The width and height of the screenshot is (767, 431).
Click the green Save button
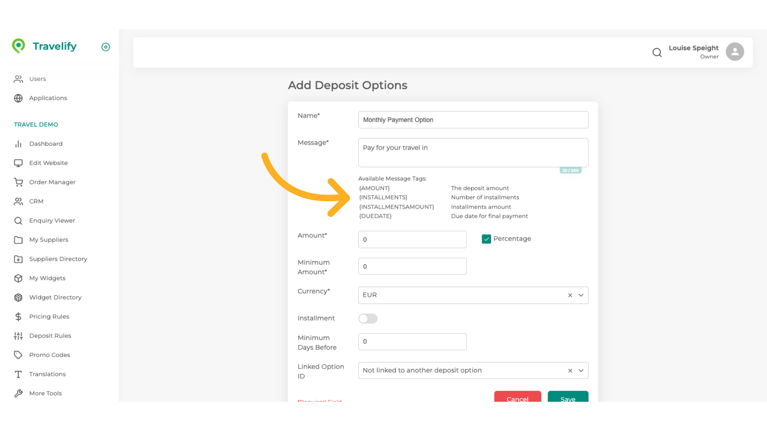(x=567, y=397)
